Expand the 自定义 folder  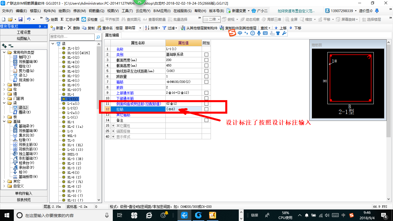[4, 186]
